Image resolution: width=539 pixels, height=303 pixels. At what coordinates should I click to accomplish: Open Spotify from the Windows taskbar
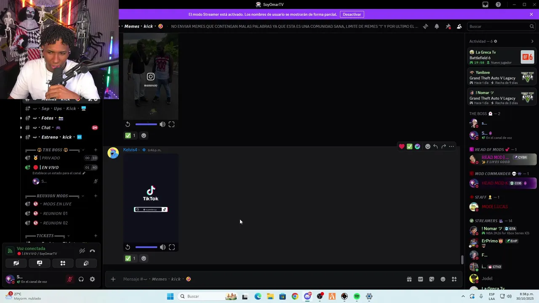357,296
